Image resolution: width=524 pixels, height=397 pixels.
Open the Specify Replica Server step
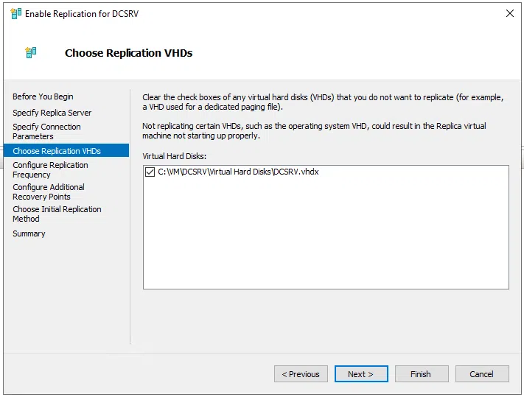click(x=52, y=113)
